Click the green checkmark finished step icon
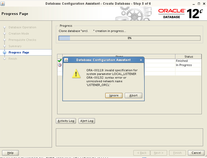Viewport: 207px width, 158px height. (60, 61)
